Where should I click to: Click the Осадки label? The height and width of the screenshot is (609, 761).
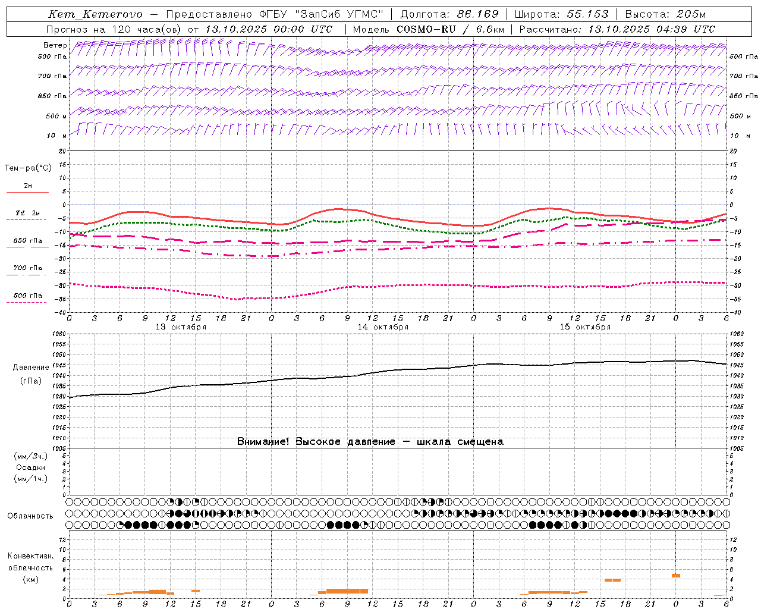point(31,467)
